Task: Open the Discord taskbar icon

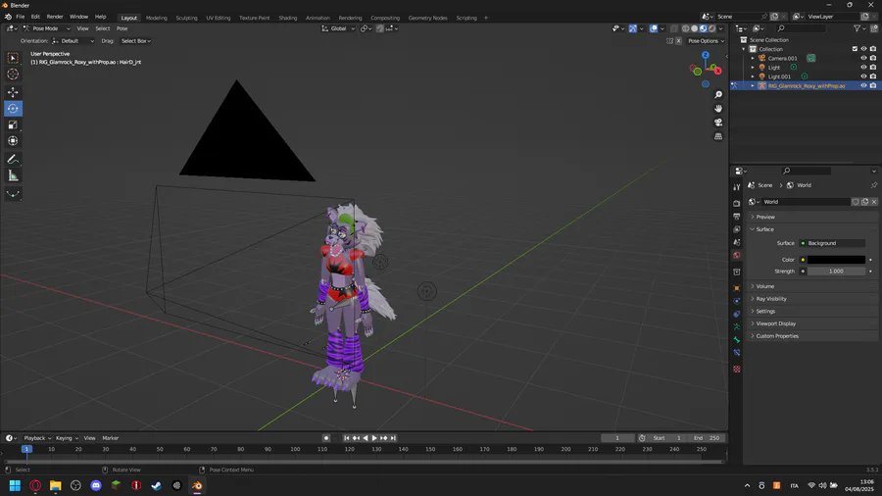Action: click(96, 485)
